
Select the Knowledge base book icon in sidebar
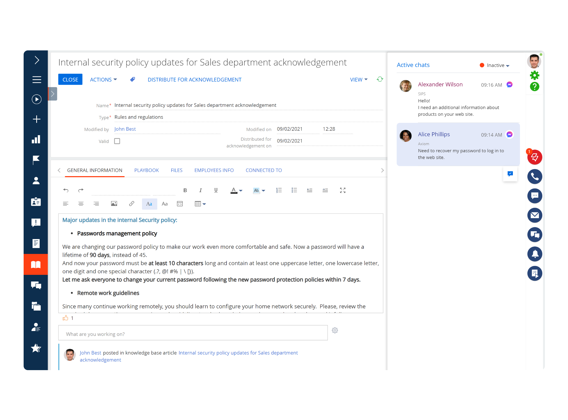(36, 264)
